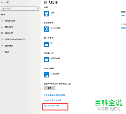This screenshot has height=114, width=126.
Task: Click the Home (主页) icon
Action: (2, 3)
